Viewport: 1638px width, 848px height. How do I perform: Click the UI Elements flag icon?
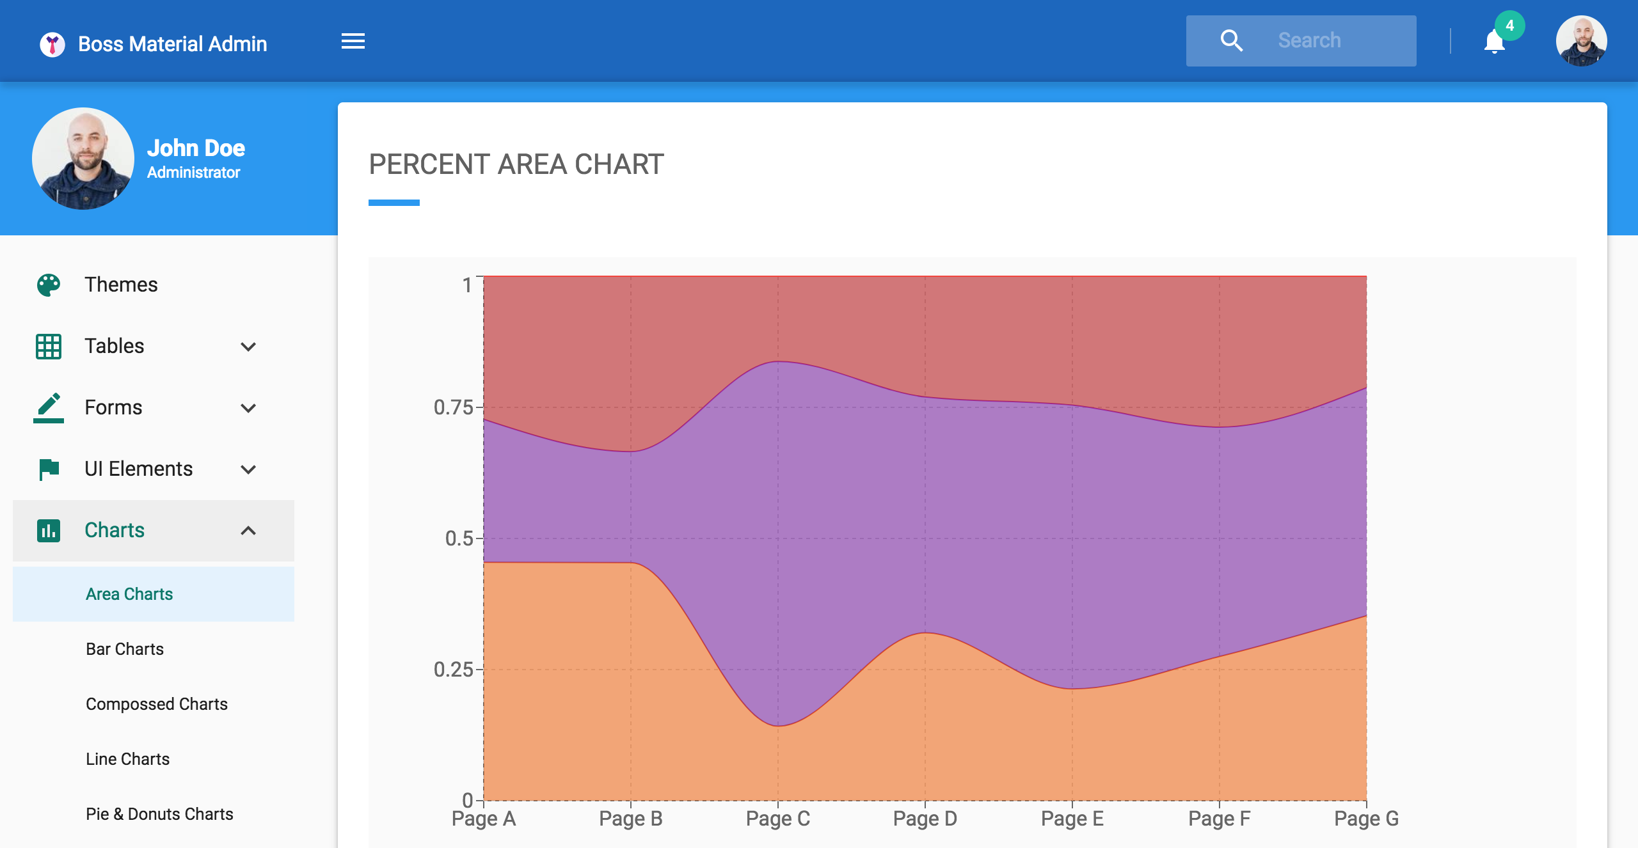pyautogui.click(x=49, y=469)
